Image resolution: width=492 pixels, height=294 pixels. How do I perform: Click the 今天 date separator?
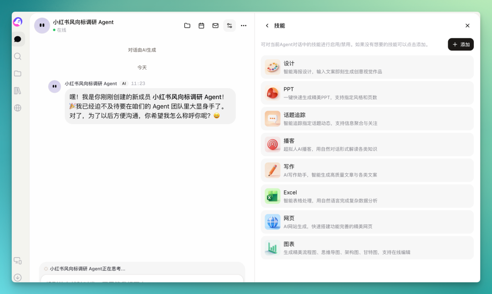coord(142,67)
